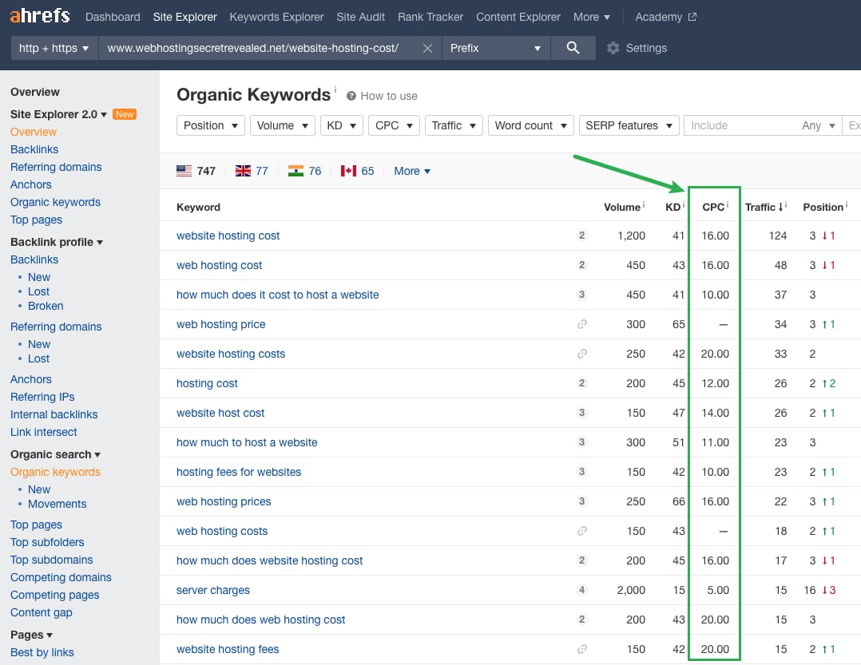The image size is (861, 665).
Task: Open Settings with the gear icon
Action: tap(613, 48)
